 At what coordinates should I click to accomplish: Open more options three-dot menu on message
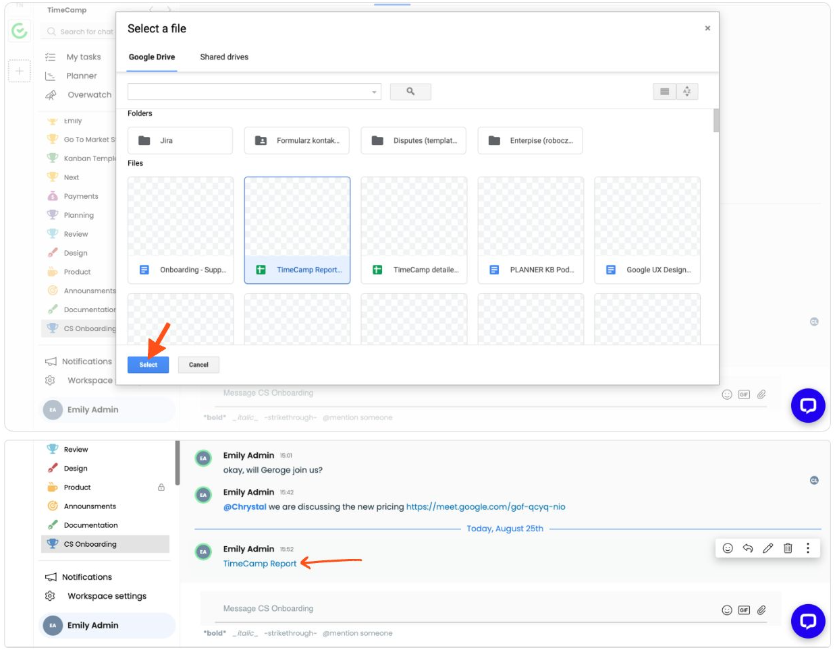coord(807,548)
